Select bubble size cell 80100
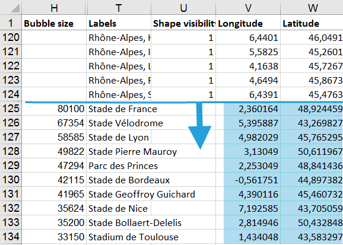 coord(54,109)
